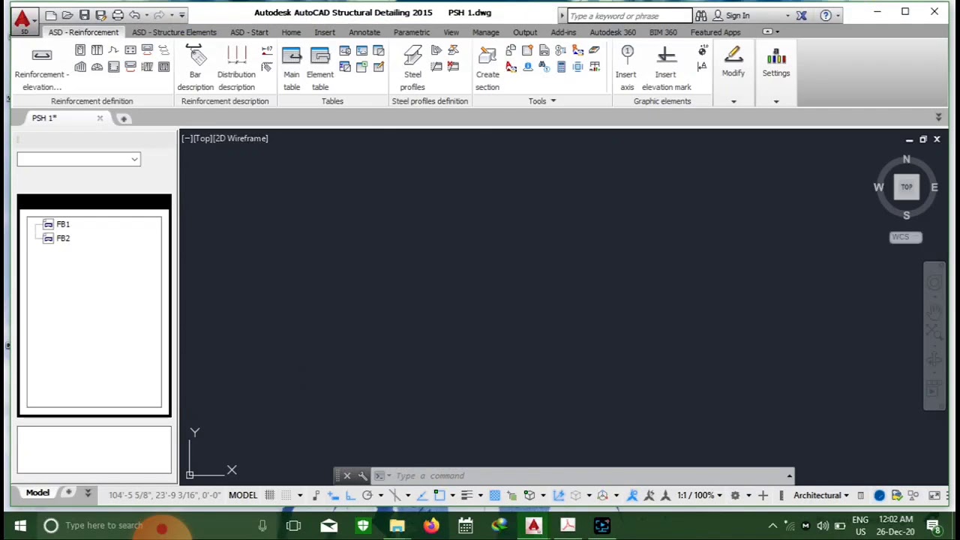Screen dimensions: 960x540
Task: Open Firefox from the taskbar
Action: coord(431,525)
